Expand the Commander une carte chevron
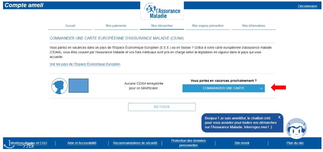323x152 pixels. [x=261, y=88]
